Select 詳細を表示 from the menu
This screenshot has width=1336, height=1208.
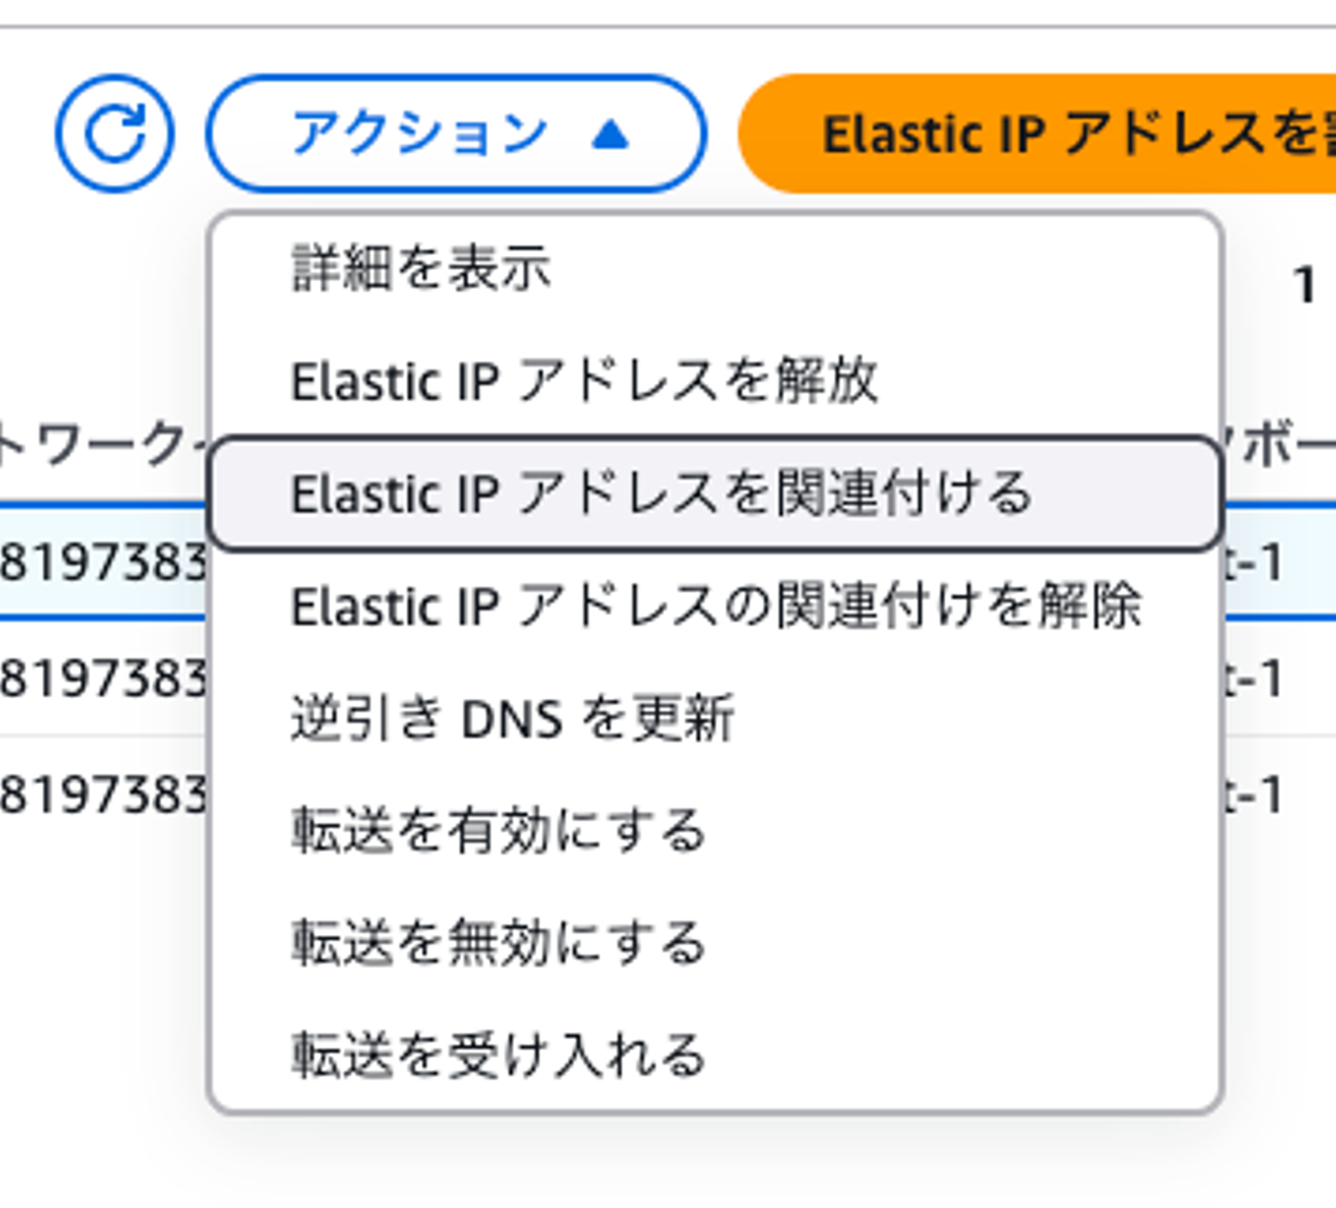pyautogui.click(x=421, y=268)
